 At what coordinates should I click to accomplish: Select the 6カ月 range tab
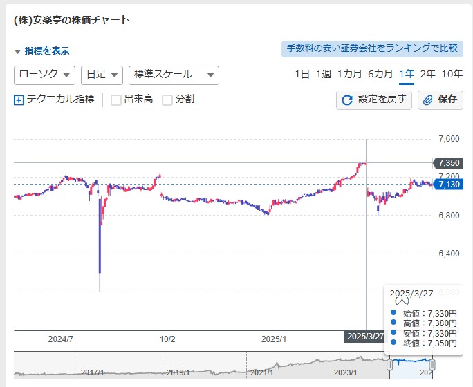click(380, 74)
